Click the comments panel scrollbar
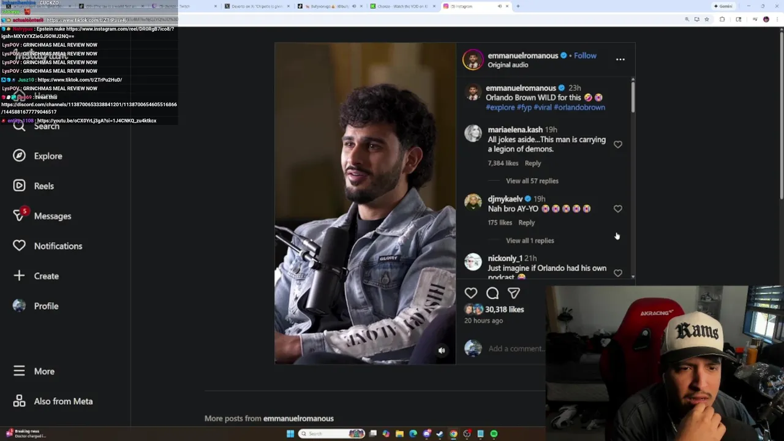The width and height of the screenshot is (784, 441). pos(633,96)
